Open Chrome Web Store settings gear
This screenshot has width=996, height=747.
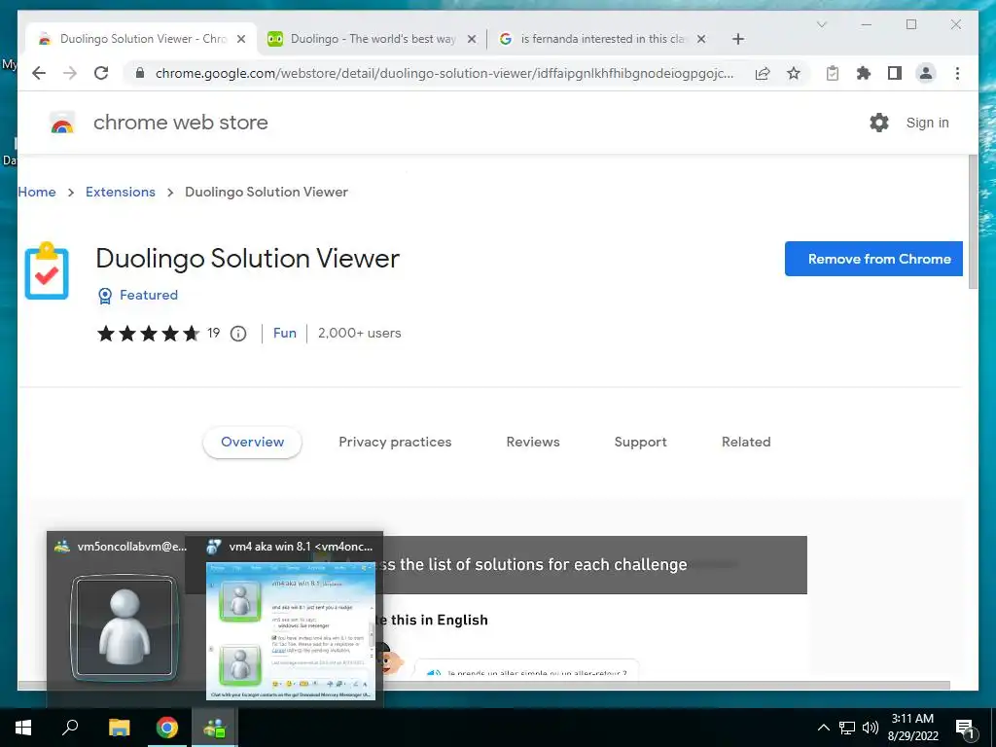click(x=879, y=122)
